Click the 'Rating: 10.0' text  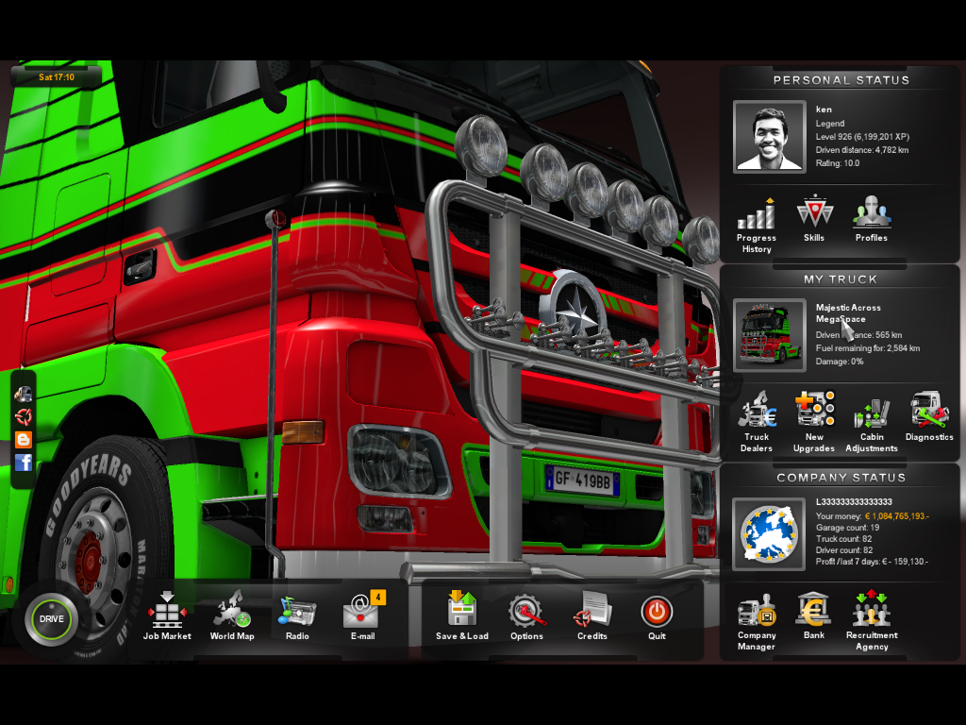pyautogui.click(x=838, y=163)
